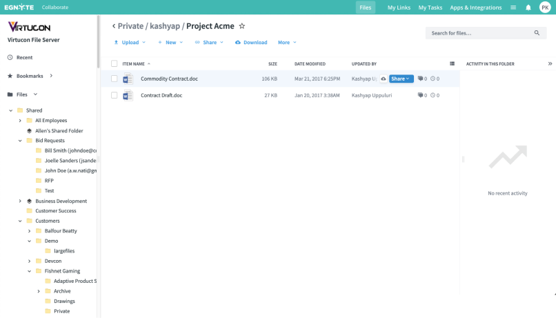Collapse the Bid Requests folder
The width and height of the screenshot is (556, 318).
[21, 141]
